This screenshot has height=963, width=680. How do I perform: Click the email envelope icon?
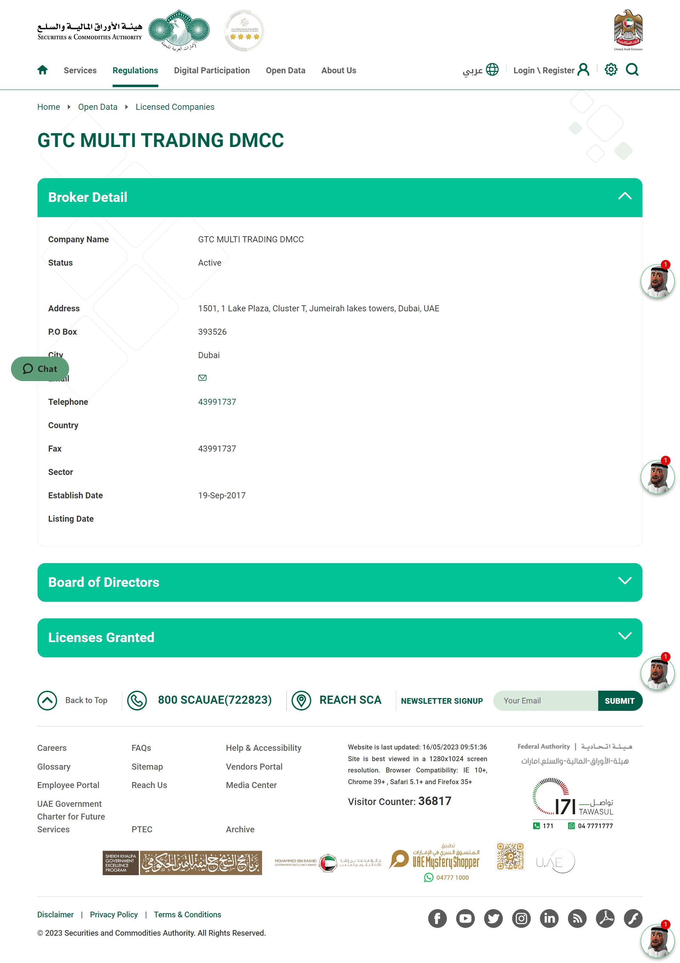(202, 378)
